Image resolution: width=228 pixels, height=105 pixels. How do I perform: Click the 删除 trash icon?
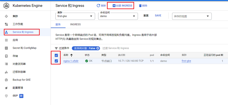[140, 6]
